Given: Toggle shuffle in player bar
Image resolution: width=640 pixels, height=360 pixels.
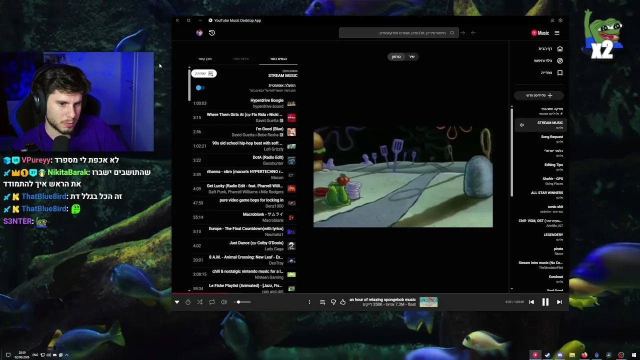Looking at the screenshot, I should click(x=200, y=302).
